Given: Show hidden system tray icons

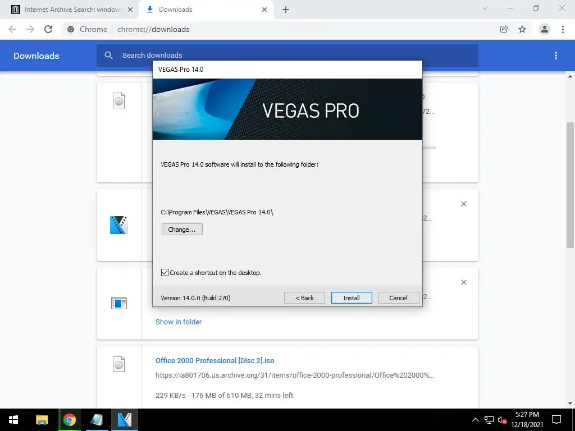Looking at the screenshot, I should pos(475,420).
